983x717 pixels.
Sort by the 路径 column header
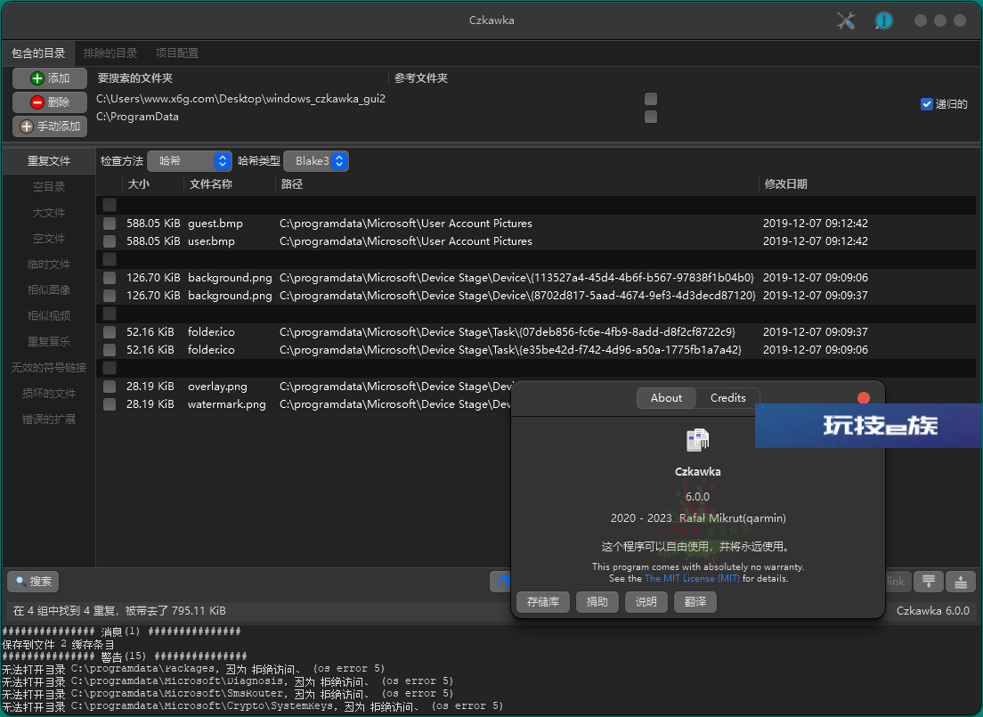517,184
